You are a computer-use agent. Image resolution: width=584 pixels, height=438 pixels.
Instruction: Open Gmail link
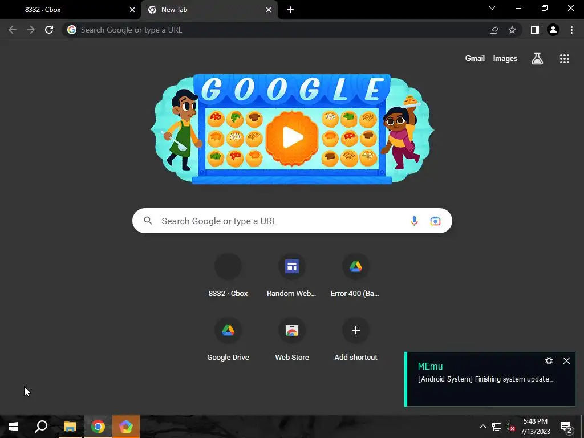[474, 59]
